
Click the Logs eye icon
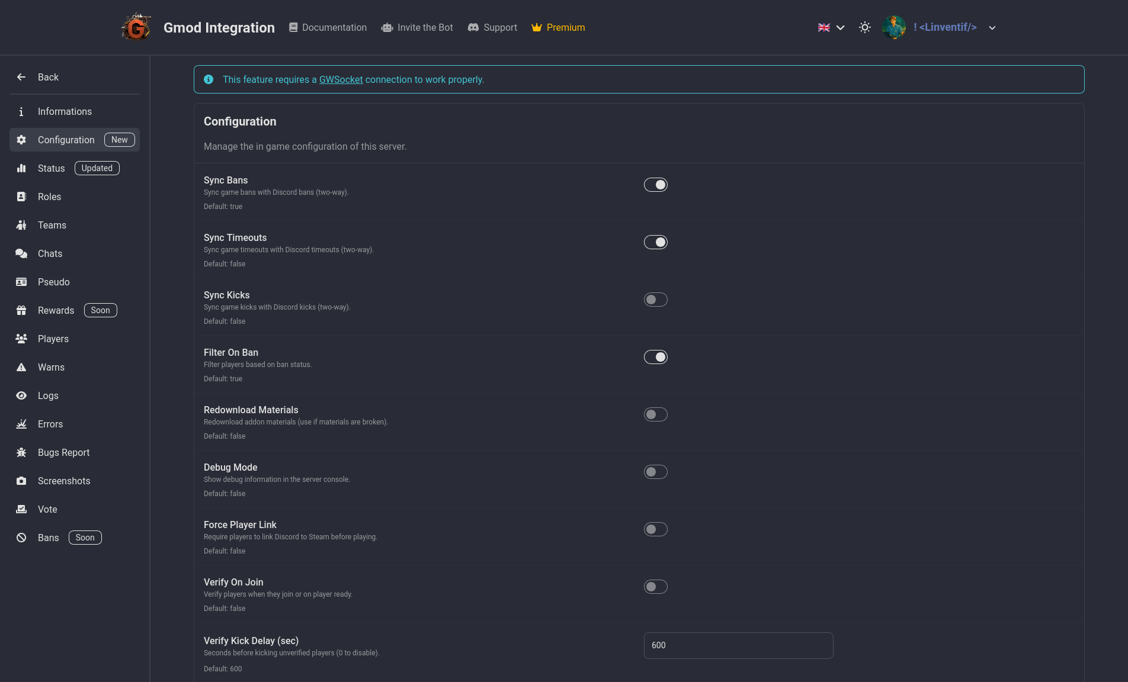(21, 395)
